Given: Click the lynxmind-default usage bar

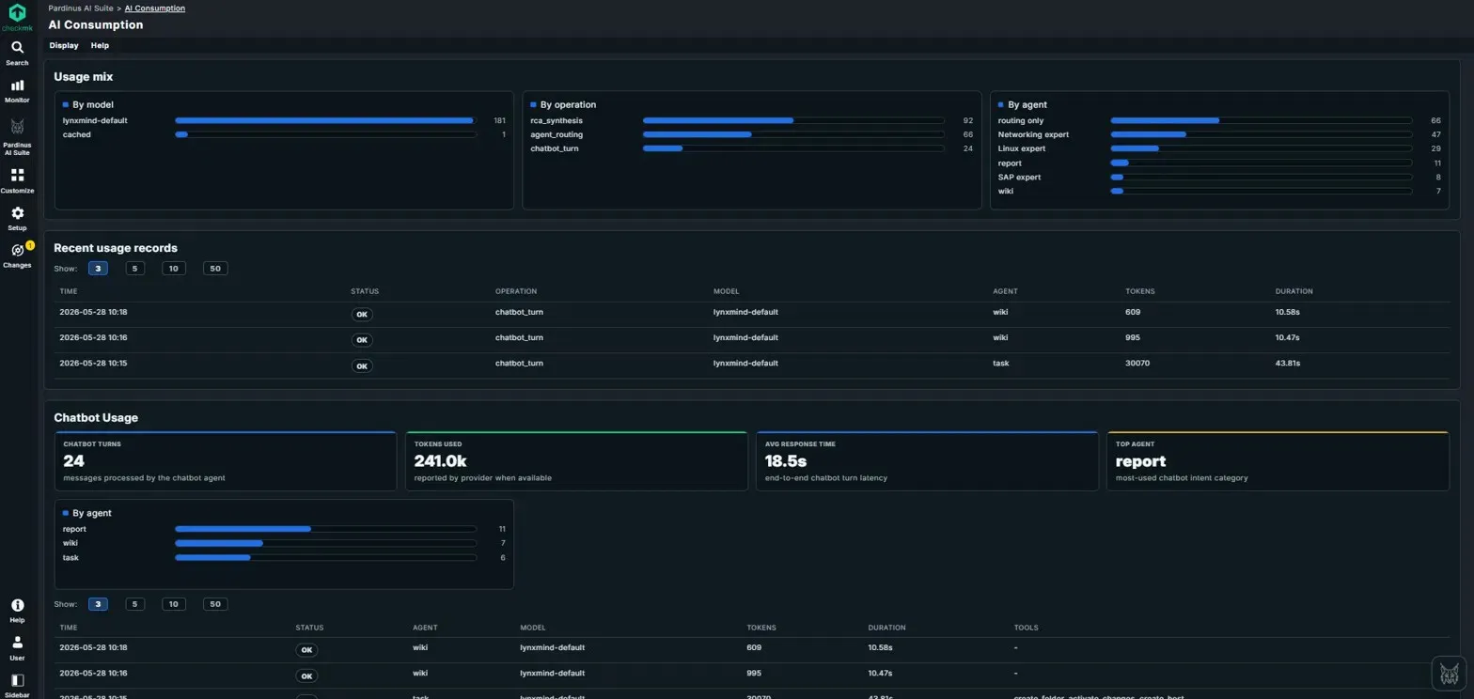Looking at the screenshot, I should tap(325, 120).
